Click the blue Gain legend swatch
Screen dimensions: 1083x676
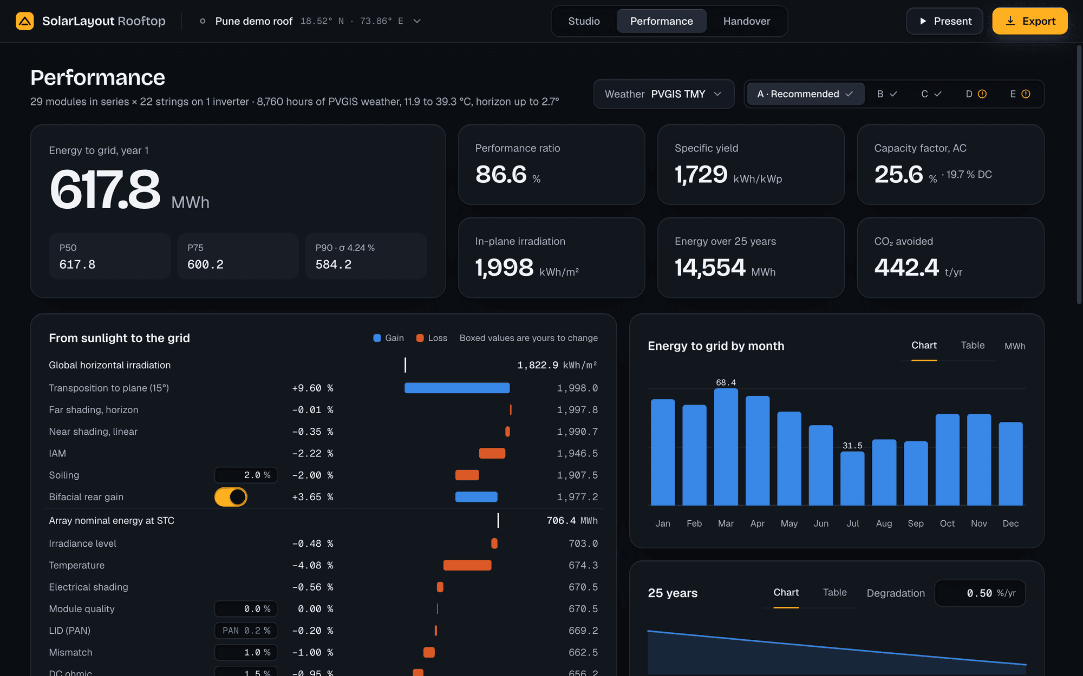pos(377,338)
